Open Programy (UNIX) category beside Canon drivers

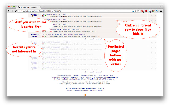(x=35, y=35)
